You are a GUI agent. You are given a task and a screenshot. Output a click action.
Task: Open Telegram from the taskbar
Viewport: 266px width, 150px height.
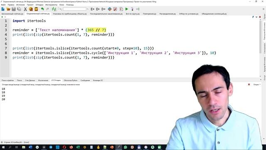[51, 147]
